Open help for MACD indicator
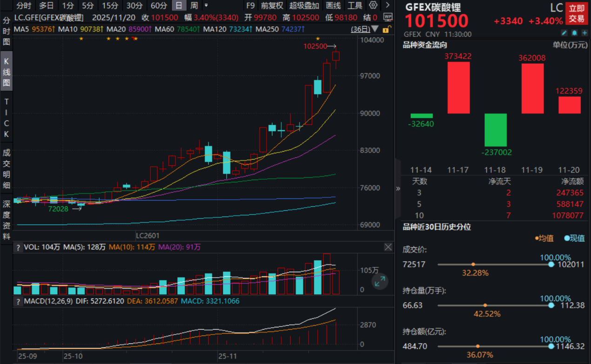 point(18,302)
